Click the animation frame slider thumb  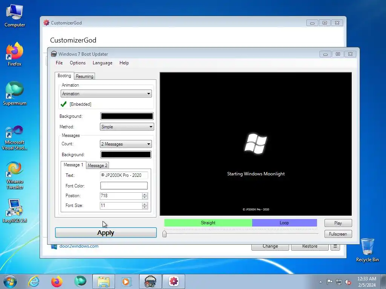point(164,234)
